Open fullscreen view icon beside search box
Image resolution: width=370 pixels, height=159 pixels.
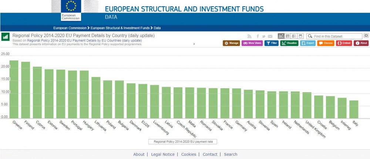point(366,36)
